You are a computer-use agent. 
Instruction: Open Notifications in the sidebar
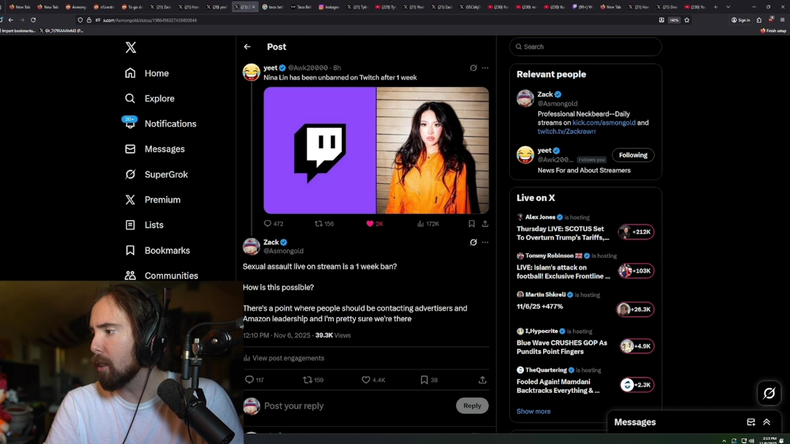[x=170, y=124]
